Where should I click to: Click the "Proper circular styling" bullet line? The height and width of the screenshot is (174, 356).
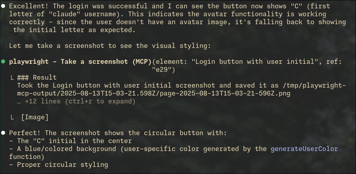[x=59, y=164]
